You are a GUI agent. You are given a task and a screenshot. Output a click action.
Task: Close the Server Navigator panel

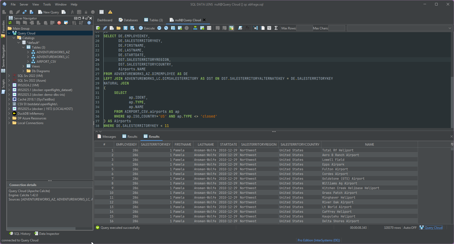coord(90,18)
